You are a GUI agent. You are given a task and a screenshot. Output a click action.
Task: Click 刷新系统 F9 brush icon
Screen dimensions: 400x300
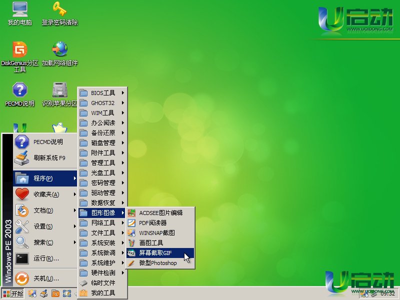(x=21, y=158)
